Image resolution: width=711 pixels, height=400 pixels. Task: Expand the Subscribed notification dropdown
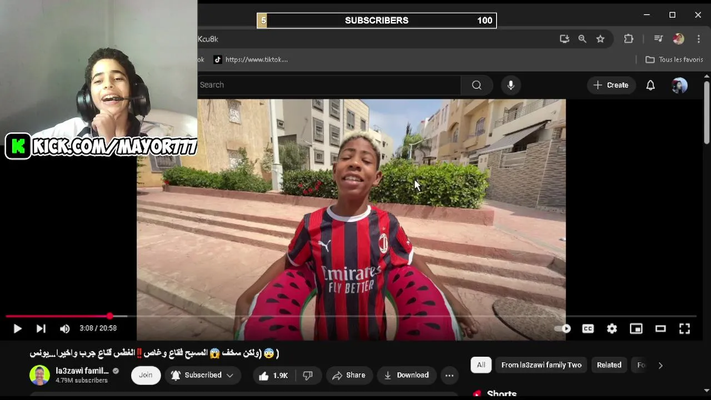pyautogui.click(x=203, y=376)
